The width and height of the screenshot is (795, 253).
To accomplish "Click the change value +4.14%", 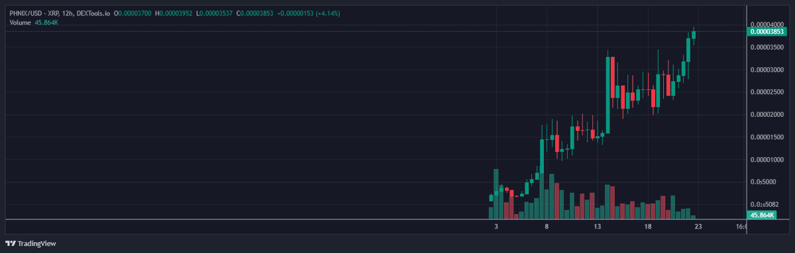I will (327, 13).
